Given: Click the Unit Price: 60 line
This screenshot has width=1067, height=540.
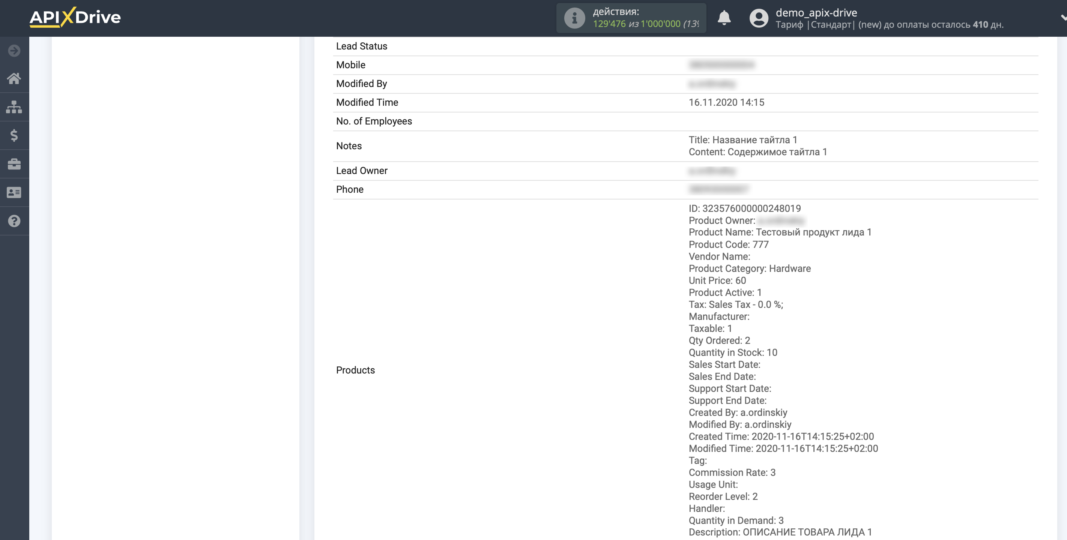Looking at the screenshot, I should (x=717, y=280).
